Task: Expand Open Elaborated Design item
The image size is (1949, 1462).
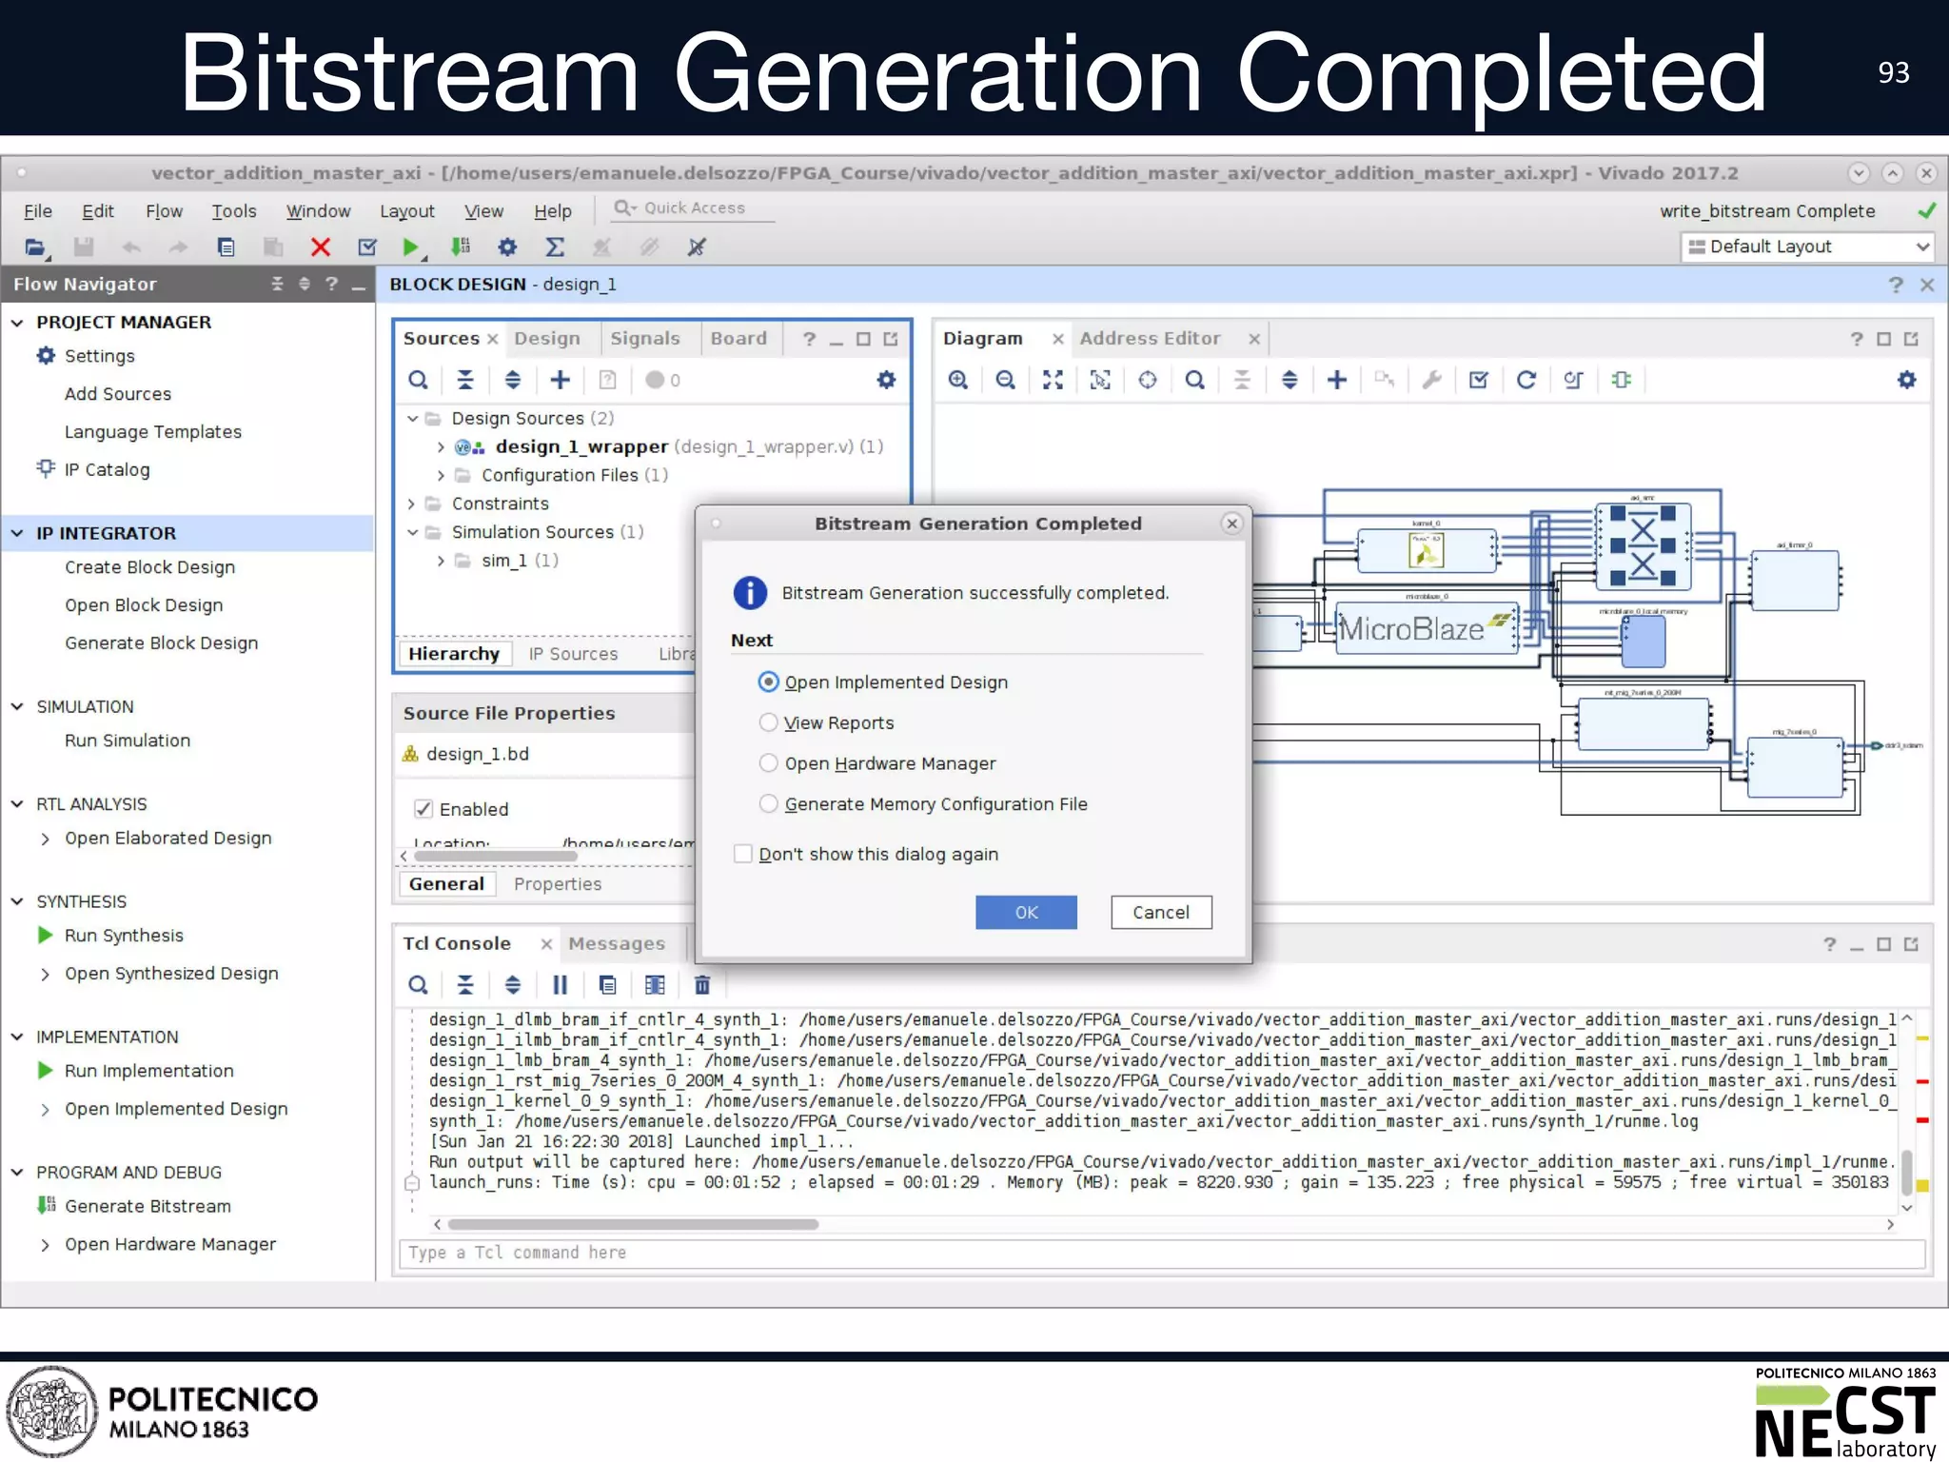Action: click(x=45, y=839)
